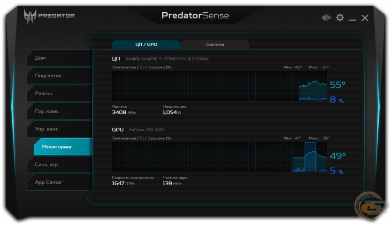
Task: Click the CPU load value 8 %
Action: [x=337, y=100]
